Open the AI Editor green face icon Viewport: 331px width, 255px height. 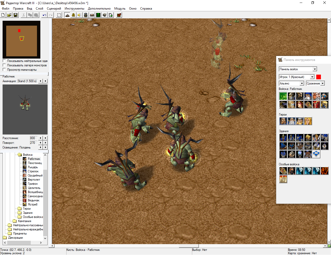tap(98, 15)
